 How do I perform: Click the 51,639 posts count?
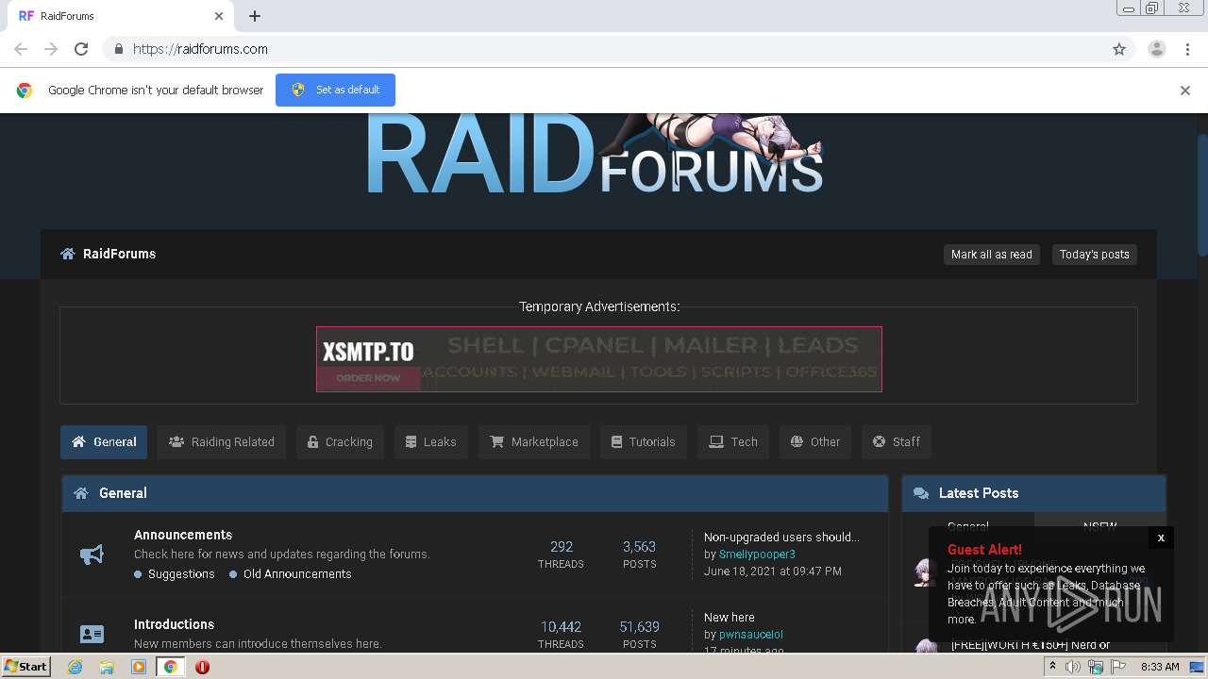[x=639, y=627]
